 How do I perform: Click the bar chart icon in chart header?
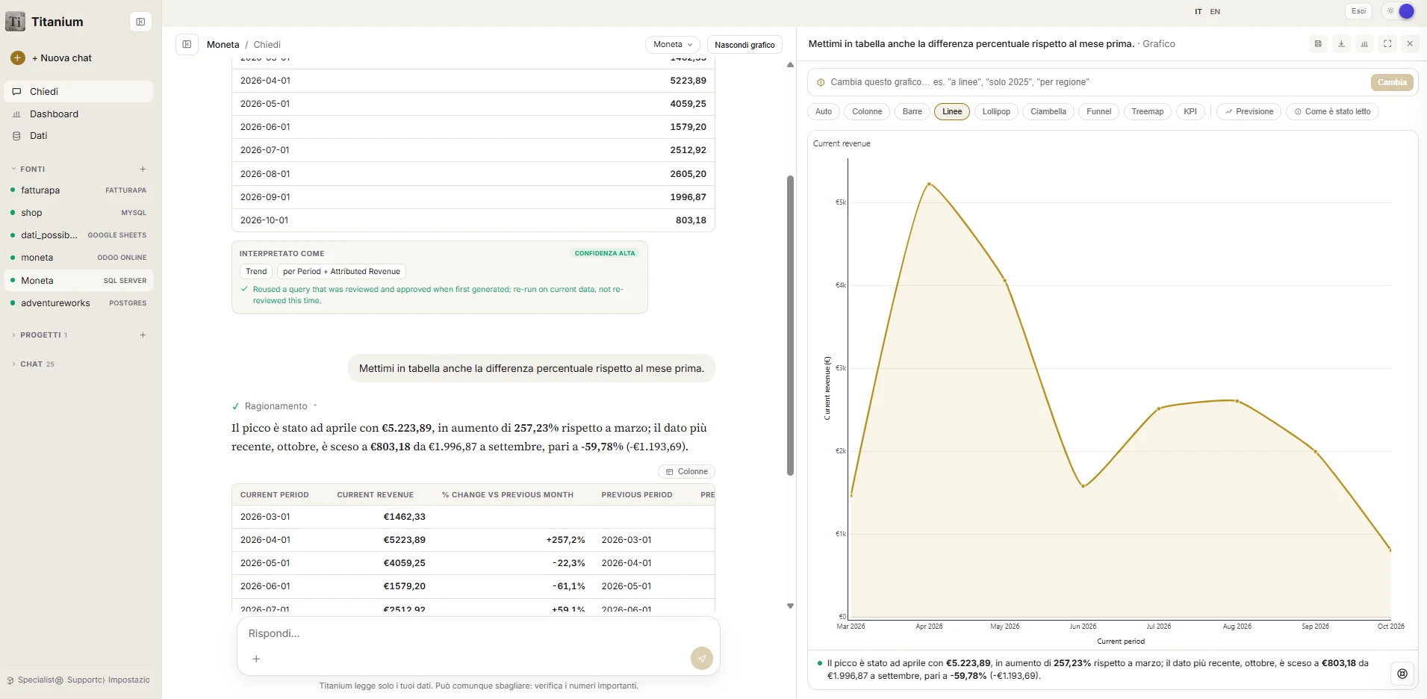point(1364,44)
